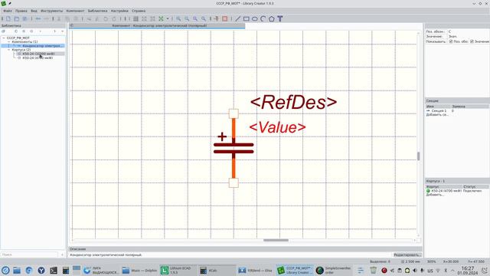
Task: Open KCalc from the taskbar
Action: point(217,270)
